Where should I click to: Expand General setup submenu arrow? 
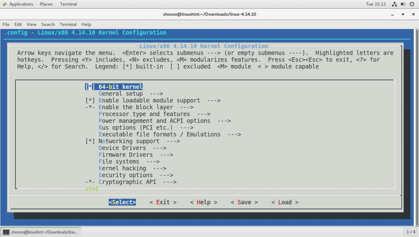click(x=156, y=93)
